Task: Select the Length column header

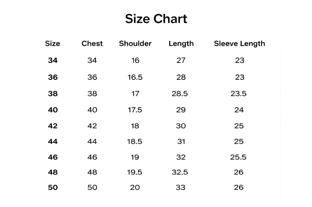Action: (x=181, y=44)
